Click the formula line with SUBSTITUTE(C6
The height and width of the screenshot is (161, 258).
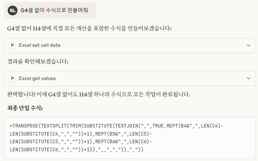click(x=77, y=149)
